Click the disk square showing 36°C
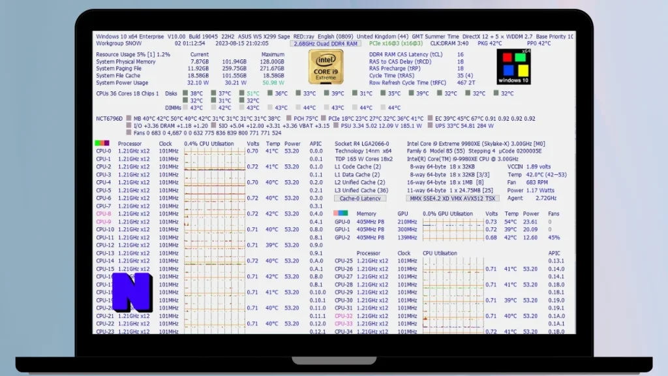Image resolution: width=668 pixels, height=376 pixels. click(x=269, y=93)
